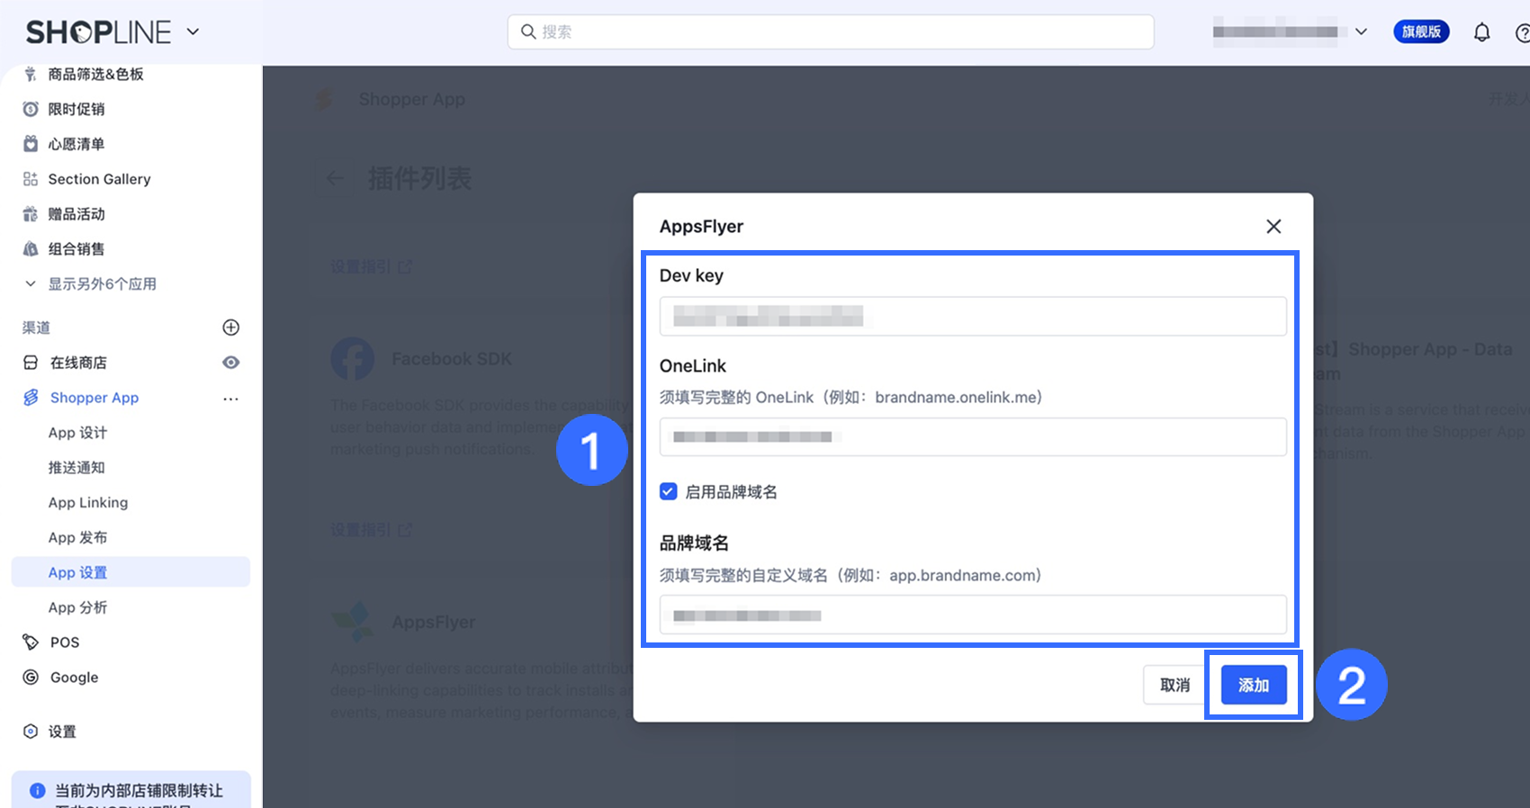
Task: Click the 在线商店 storefront icon
Action: 31,363
